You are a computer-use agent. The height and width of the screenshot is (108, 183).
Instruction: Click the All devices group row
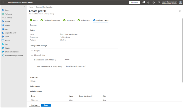[x=74, y=100]
